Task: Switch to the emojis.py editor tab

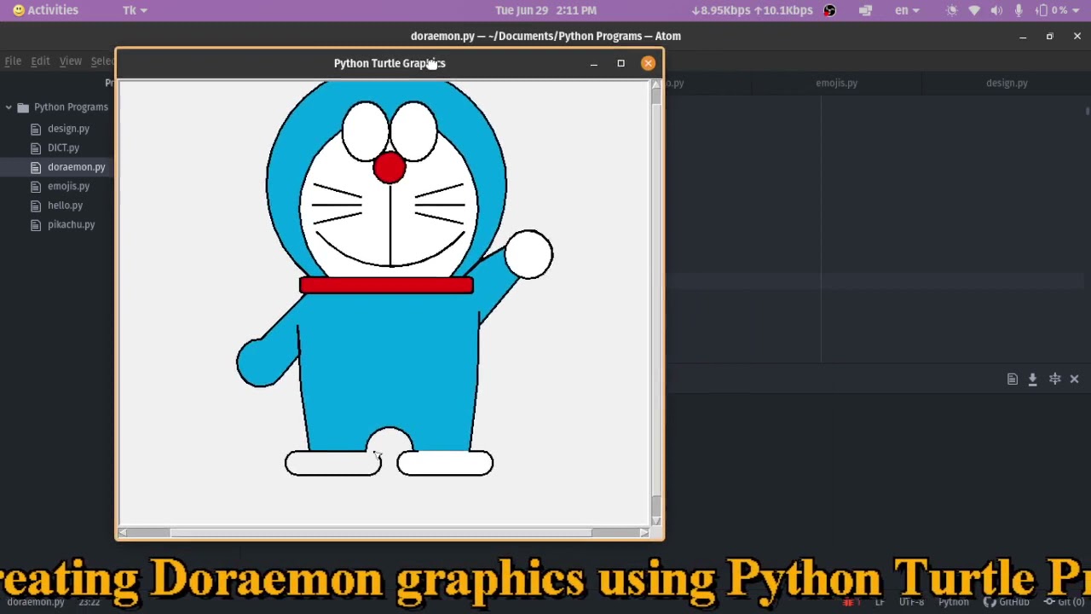Action: (x=836, y=83)
